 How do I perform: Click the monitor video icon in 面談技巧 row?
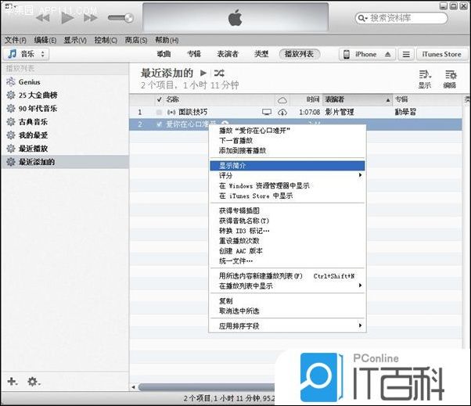(267, 113)
